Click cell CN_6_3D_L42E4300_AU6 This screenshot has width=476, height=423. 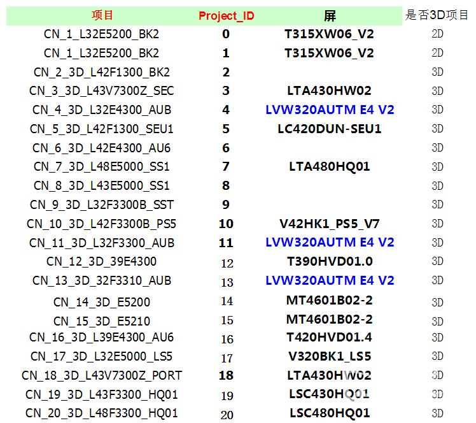(102, 148)
